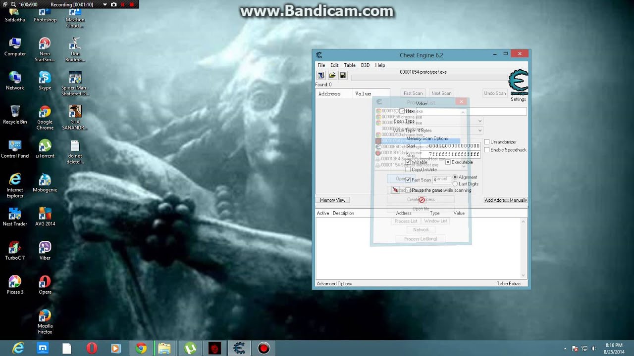Click the Next Scan button
This screenshot has width=634, height=356.
441,93
